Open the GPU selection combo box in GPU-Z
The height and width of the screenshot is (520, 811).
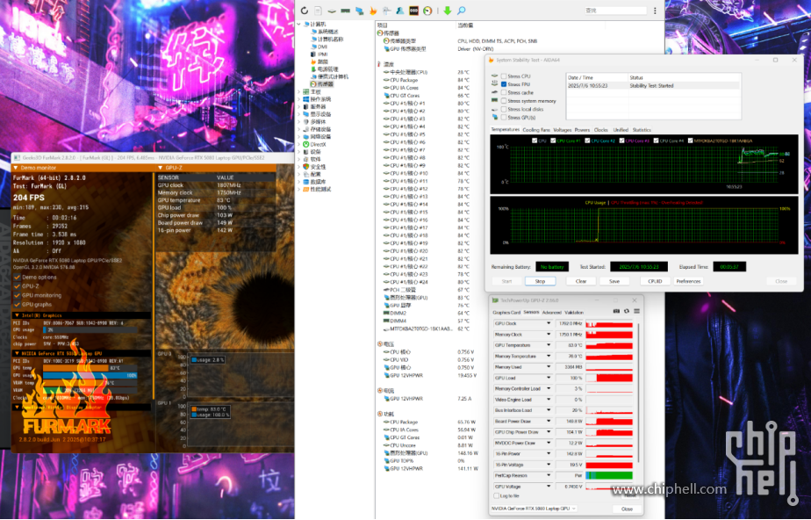click(534, 509)
